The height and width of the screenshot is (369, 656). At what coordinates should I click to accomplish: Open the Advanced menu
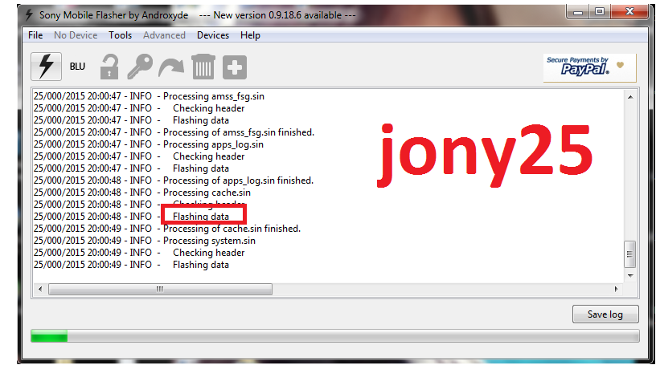tap(164, 35)
